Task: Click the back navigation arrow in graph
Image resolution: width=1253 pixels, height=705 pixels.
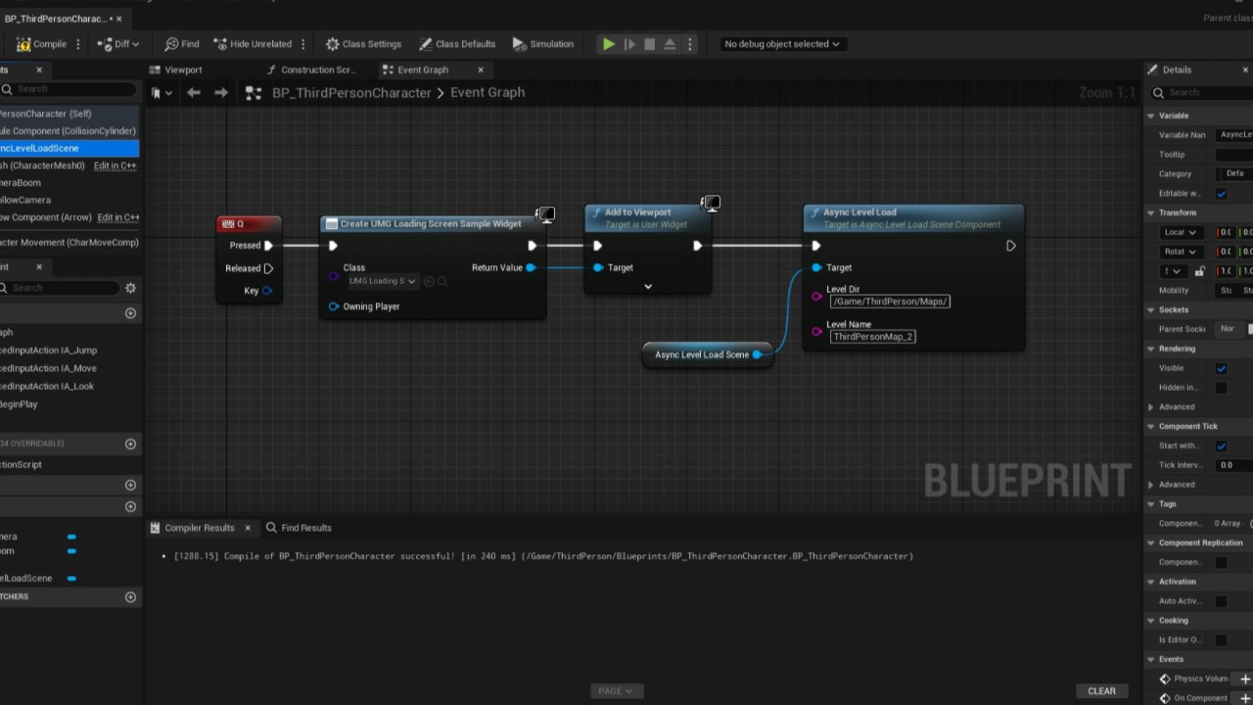Action: (194, 93)
